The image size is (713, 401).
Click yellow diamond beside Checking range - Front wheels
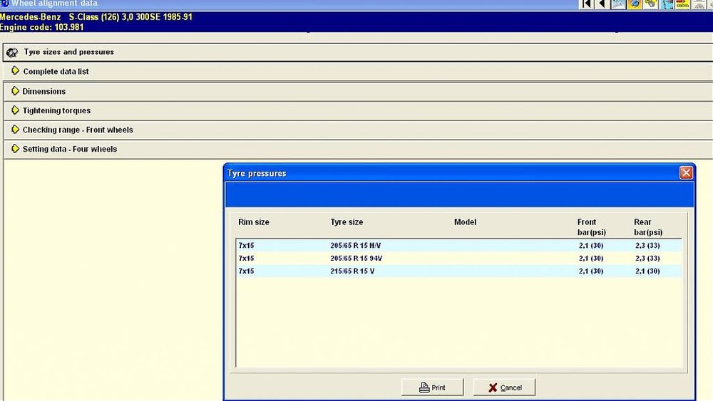[15, 130]
